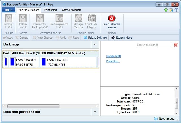Click the 97.1 GB NTFS size text
Screen dimensions: 181x123
(x=24, y=65)
